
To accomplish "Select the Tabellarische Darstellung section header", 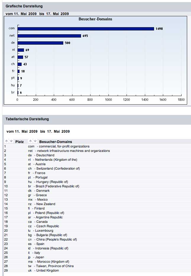I will point(27,119).
